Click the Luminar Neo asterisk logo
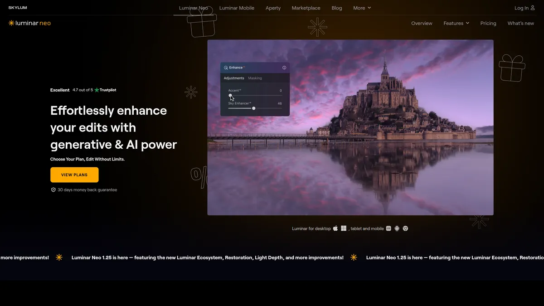Image resolution: width=544 pixels, height=306 pixels. [x=10, y=23]
